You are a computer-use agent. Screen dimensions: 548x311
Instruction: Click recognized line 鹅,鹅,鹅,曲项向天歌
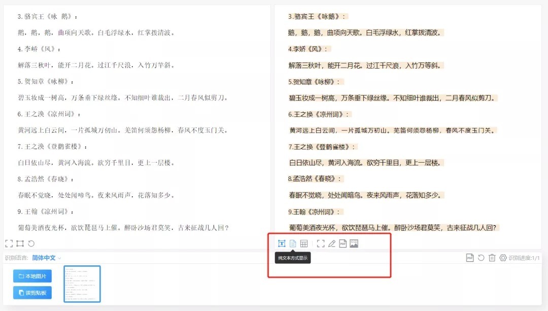tap(365, 33)
